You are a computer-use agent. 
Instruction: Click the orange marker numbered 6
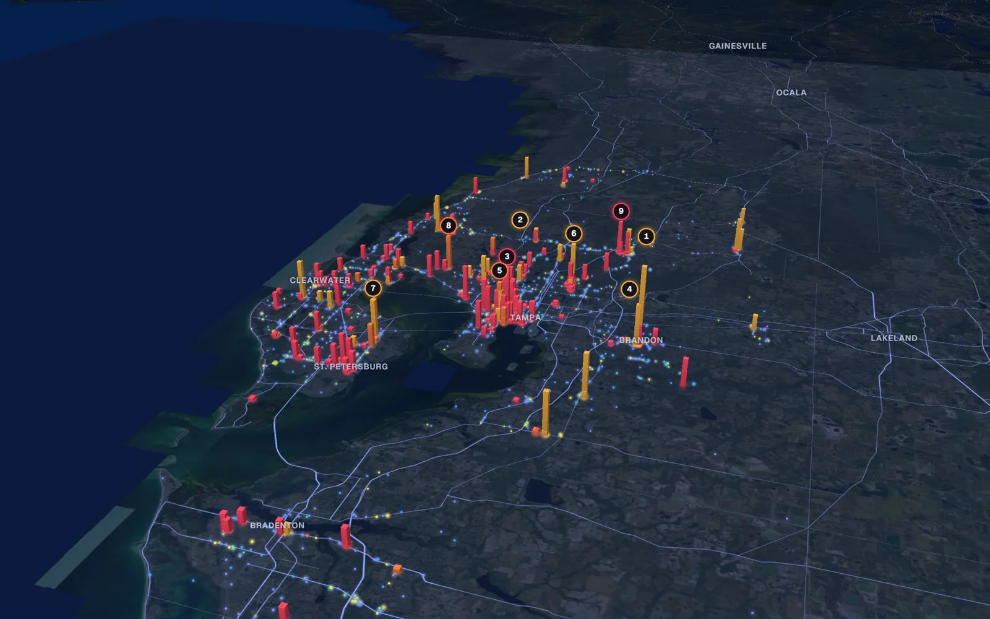click(574, 233)
